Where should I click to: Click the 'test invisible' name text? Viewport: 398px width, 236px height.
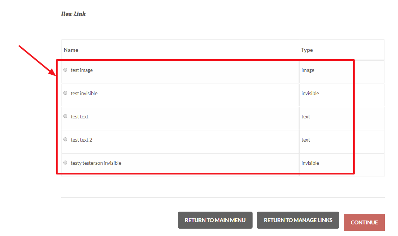[84, 93]
